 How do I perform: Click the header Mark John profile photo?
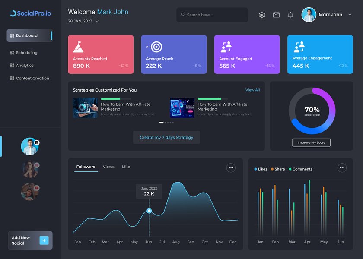pyautogui.click(x=309, y=15)
